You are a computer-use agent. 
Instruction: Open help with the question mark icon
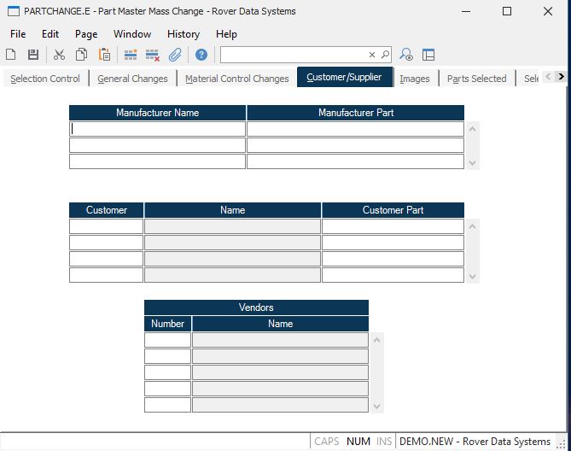tap(201, 55)
